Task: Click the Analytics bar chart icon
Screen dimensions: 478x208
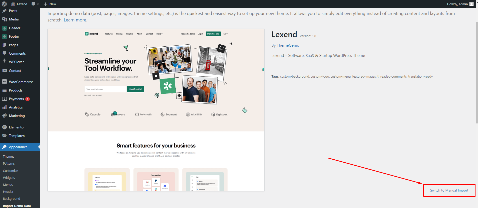Action: (4, 107)
